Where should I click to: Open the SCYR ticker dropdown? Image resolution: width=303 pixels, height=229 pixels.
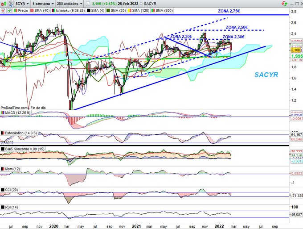click(x=22, y=4)
